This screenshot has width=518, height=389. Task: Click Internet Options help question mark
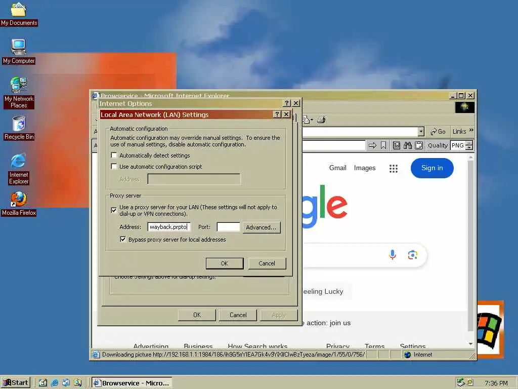point(287,103)
